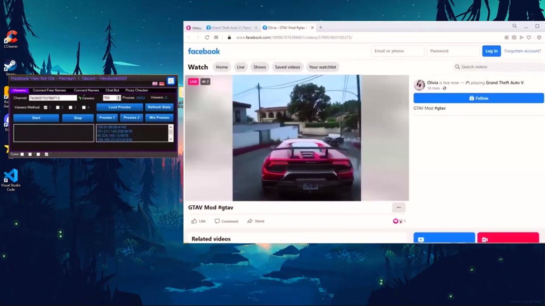545x306 pixels.
Task: Open Connect Free Names tab
Action: click(49, 90)
